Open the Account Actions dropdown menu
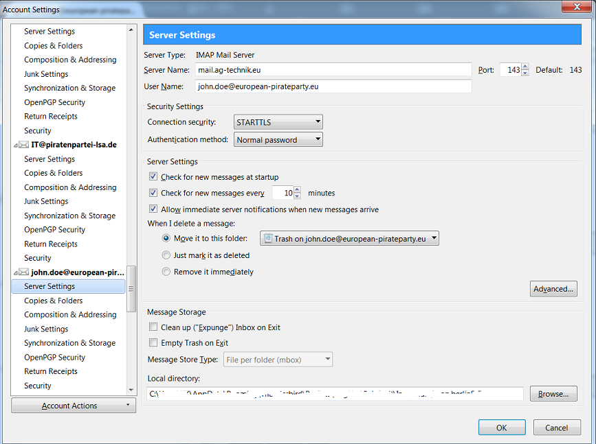596x444 pixels. (x=74, y=406)
